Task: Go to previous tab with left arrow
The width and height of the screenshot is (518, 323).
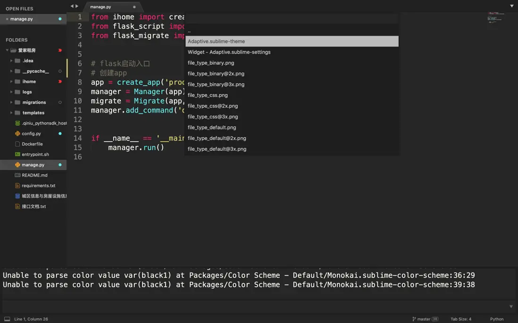Action: click(72, 6)
